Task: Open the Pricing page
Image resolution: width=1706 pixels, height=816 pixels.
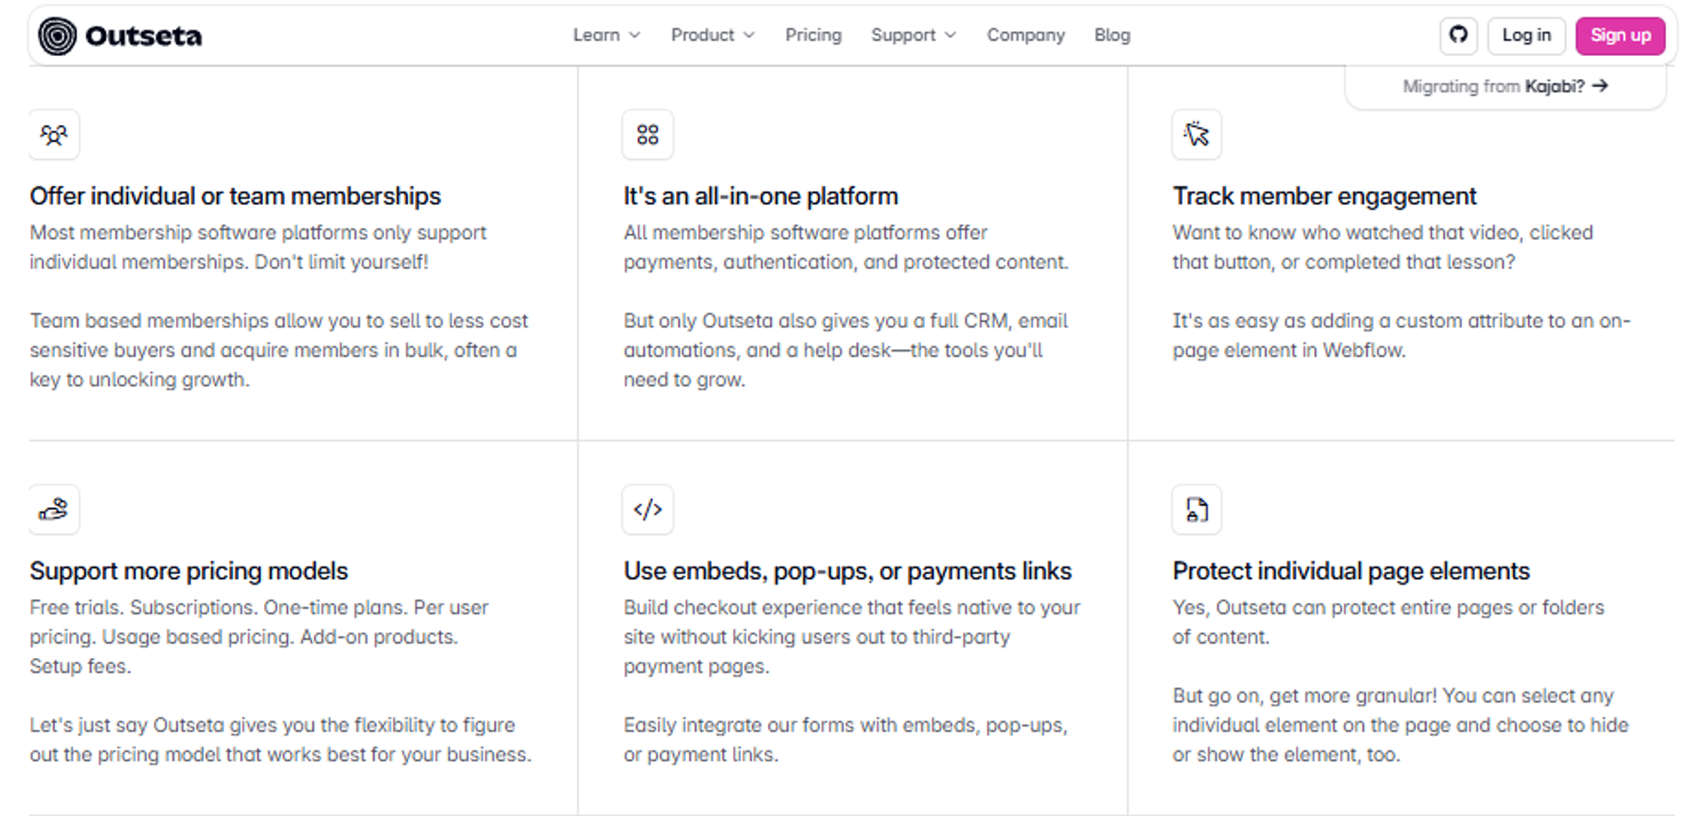Action: pyautogui.click(x=813, y=36)
